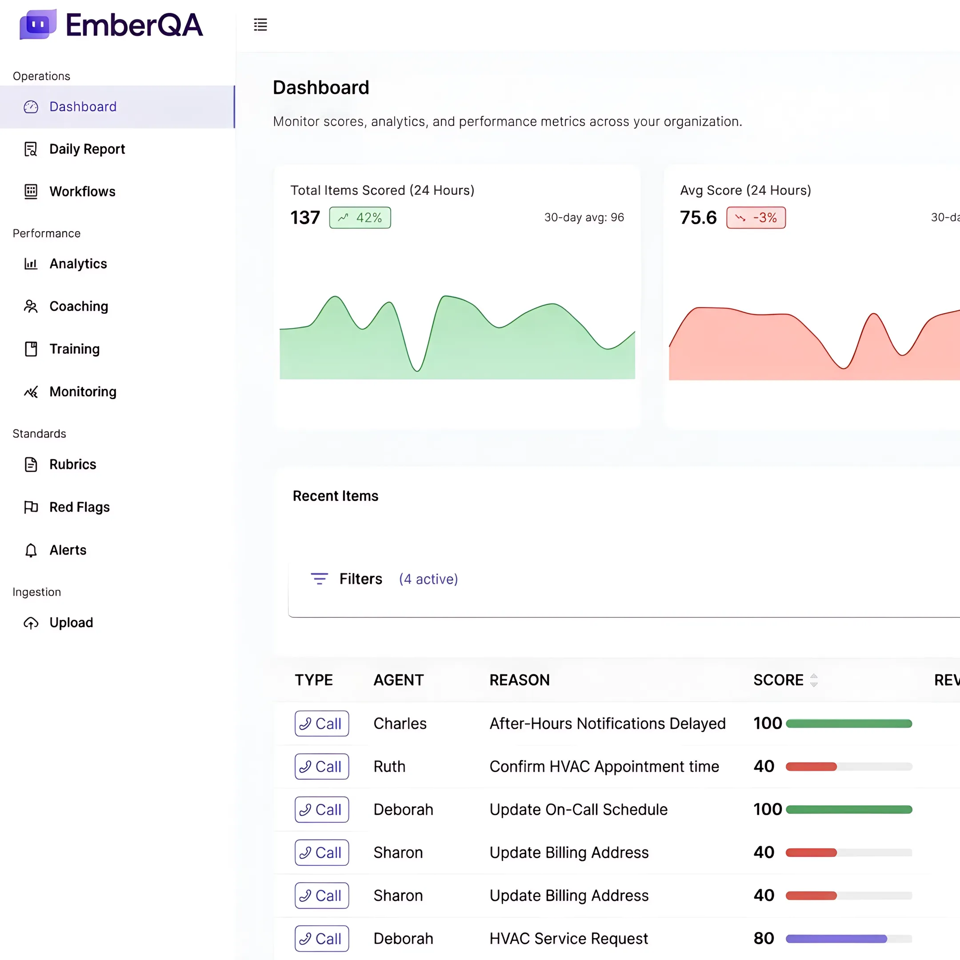This screenshot has width=960, height=960.
Task: Click the Training book icon
Action: tap(31, 349)
